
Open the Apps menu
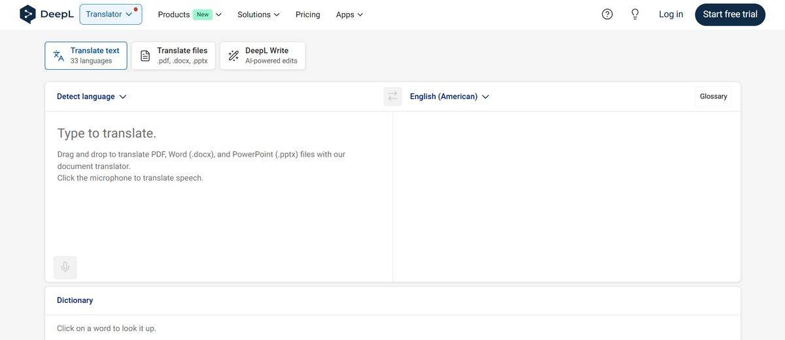click(349, 14)
